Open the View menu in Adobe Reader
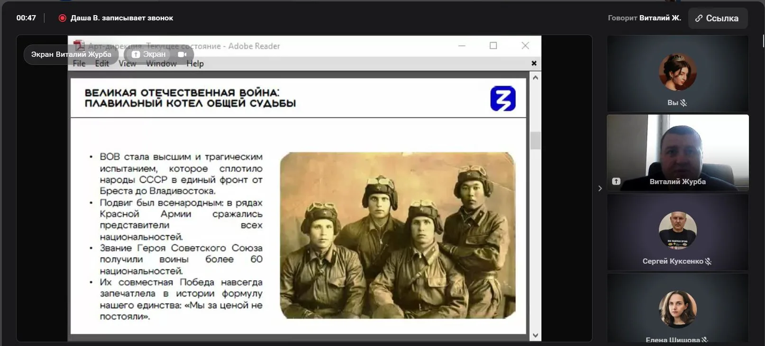 (127, 63)
